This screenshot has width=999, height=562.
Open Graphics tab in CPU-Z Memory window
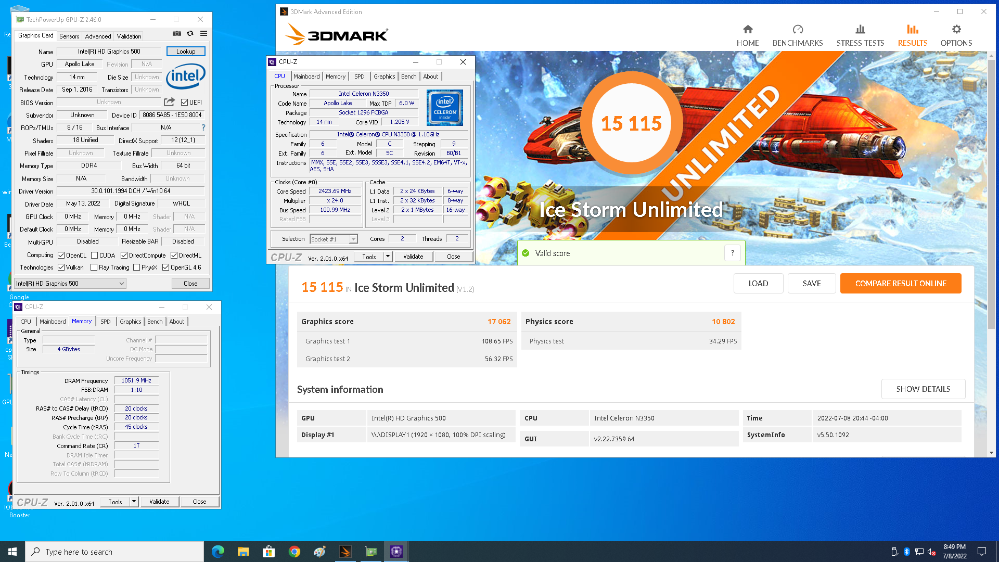click(x=130, y=322)
